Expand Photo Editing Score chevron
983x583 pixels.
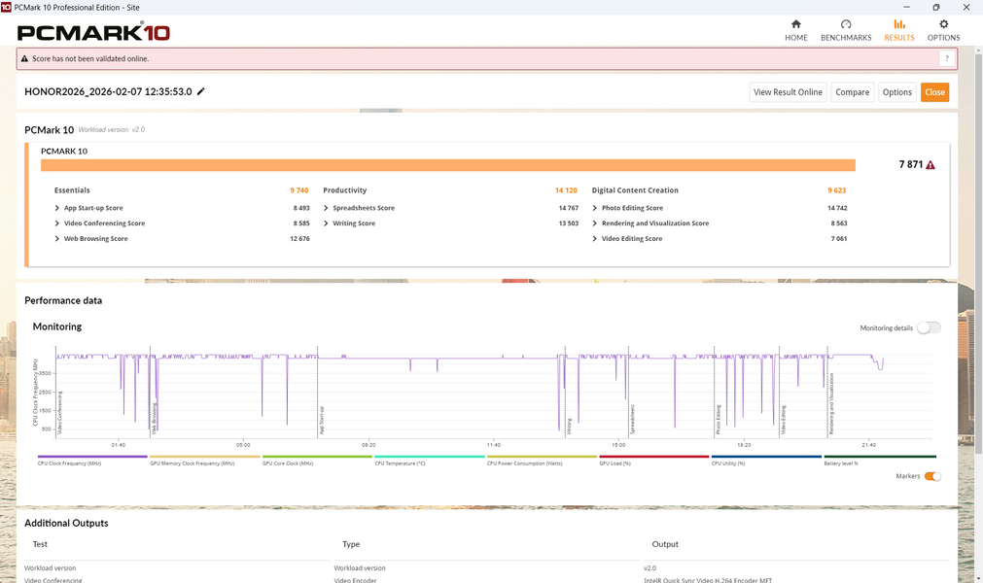click(595, 208)
